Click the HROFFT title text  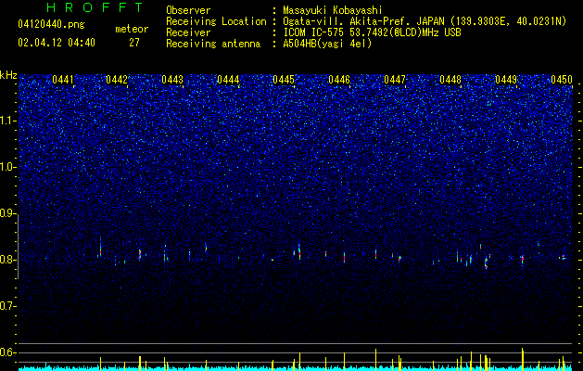(95, 7)
